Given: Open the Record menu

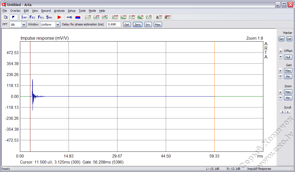Looking at the screenshot, I should tap(46, 11).
